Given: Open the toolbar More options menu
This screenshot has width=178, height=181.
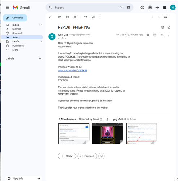Looking at the screenshot, I should 100,17.
